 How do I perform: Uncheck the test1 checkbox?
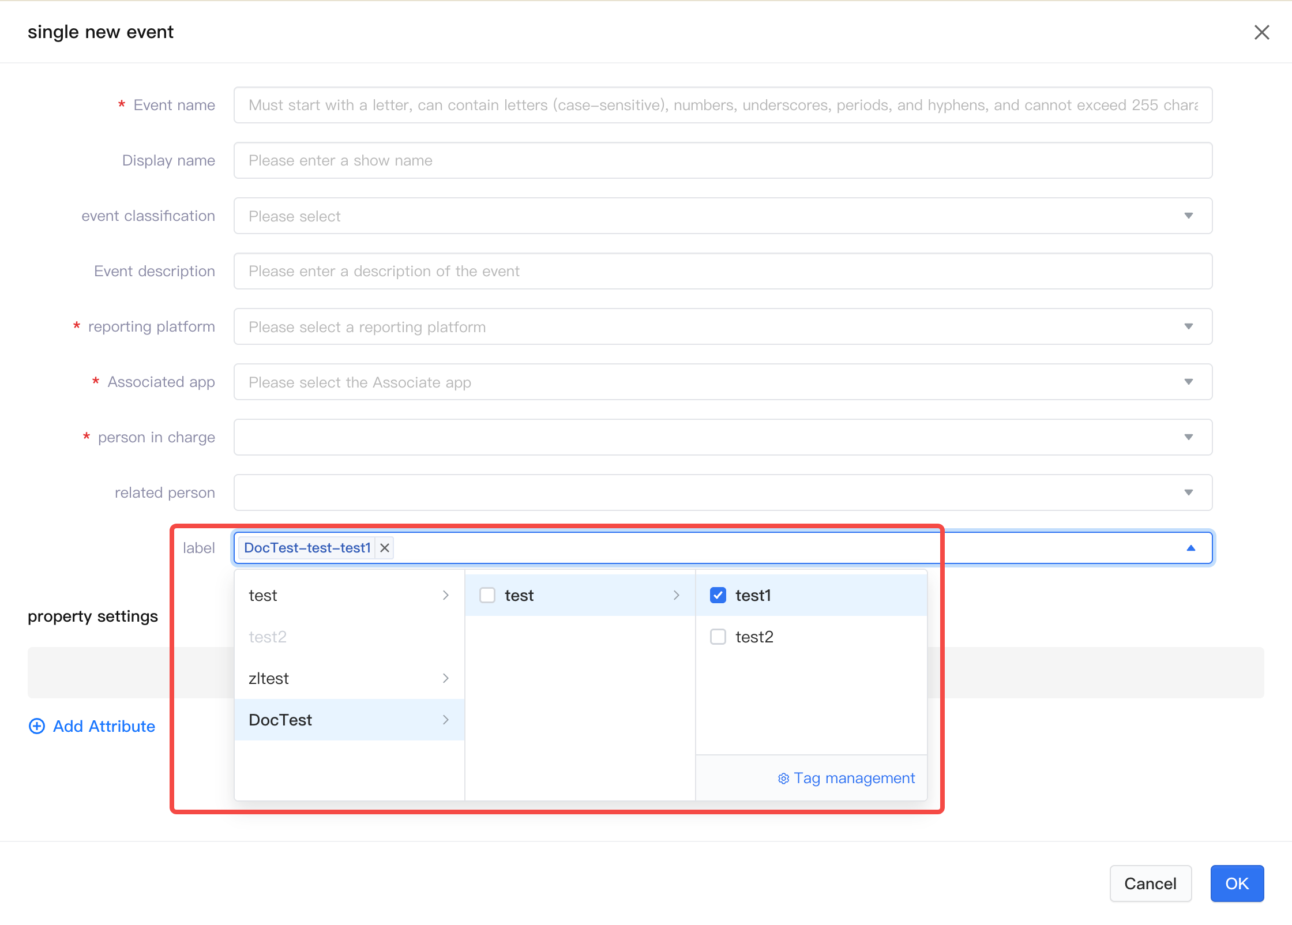718,595
